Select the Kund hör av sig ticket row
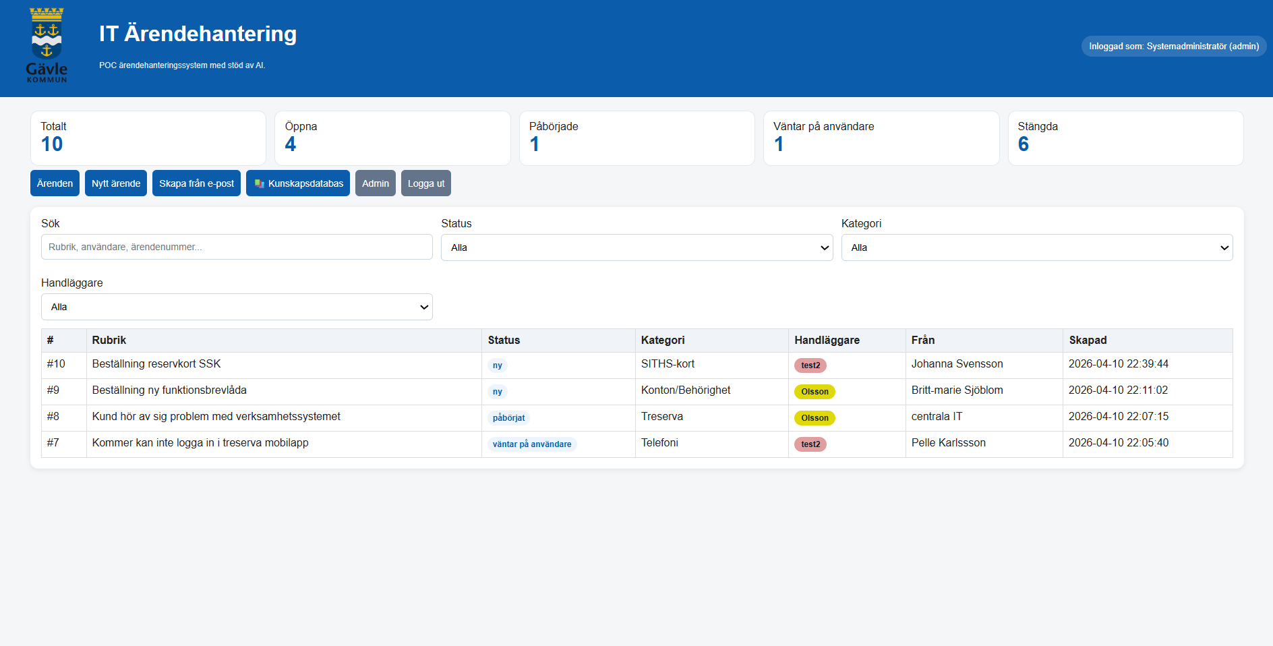Image resolution: width=1273 pixels, height=646 pixels. pos(216,417)
